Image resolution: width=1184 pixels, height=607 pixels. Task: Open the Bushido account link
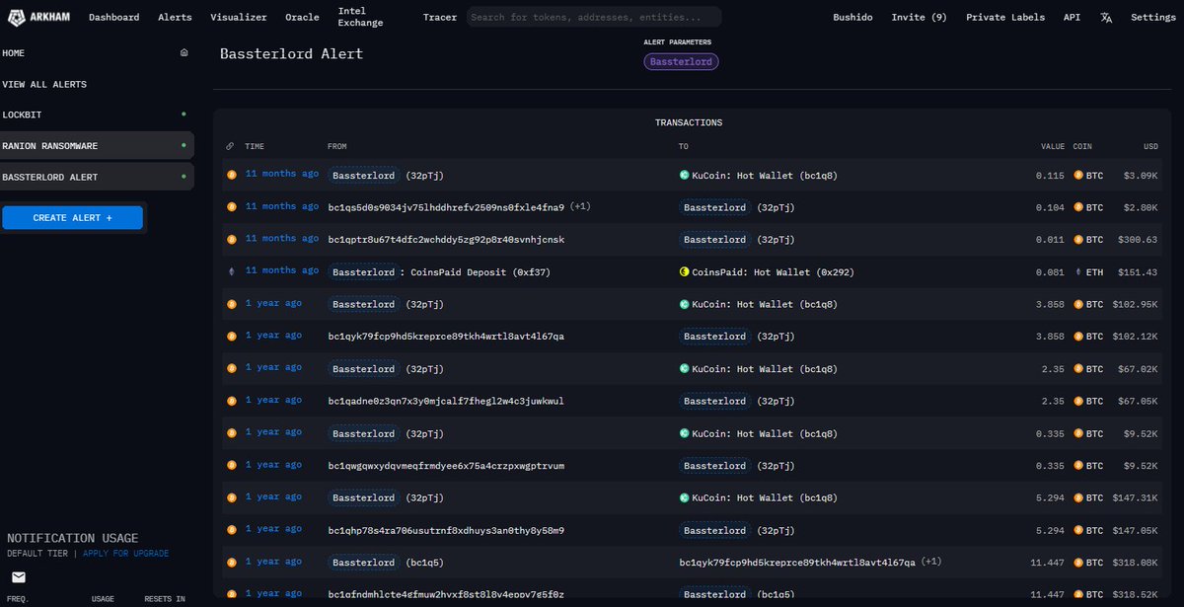click(x=852, y=17)
